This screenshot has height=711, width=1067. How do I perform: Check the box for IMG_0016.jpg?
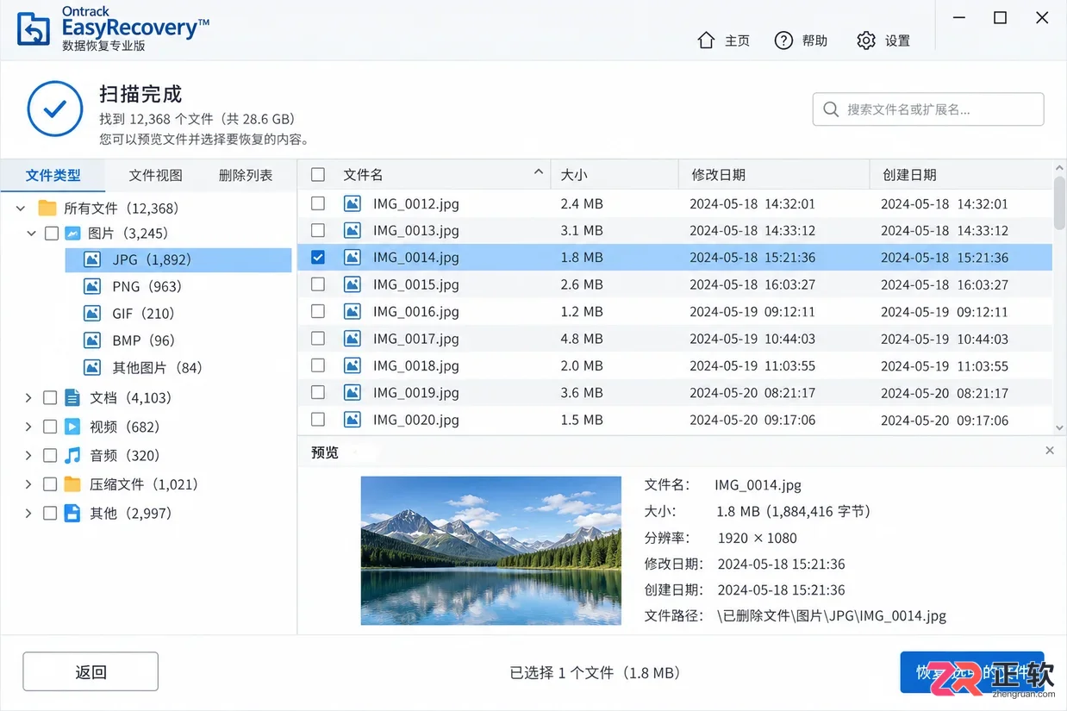tap(318, 311)
